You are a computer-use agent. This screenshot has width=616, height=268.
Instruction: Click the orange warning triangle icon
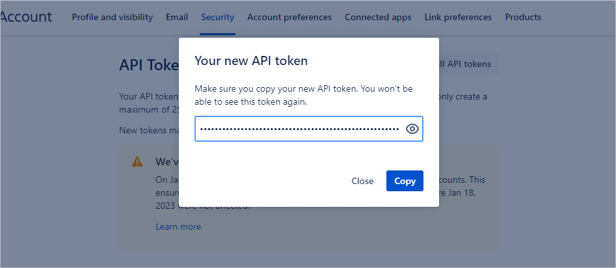coord(137,162)
